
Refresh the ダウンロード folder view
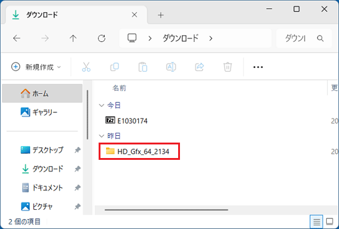point(102,38)
